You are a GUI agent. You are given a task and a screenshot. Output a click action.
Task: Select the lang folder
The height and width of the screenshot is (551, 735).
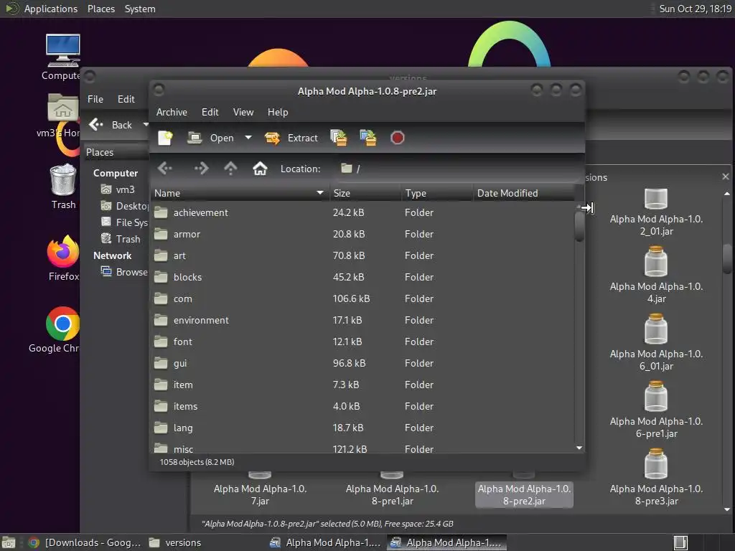pos(362,428)
